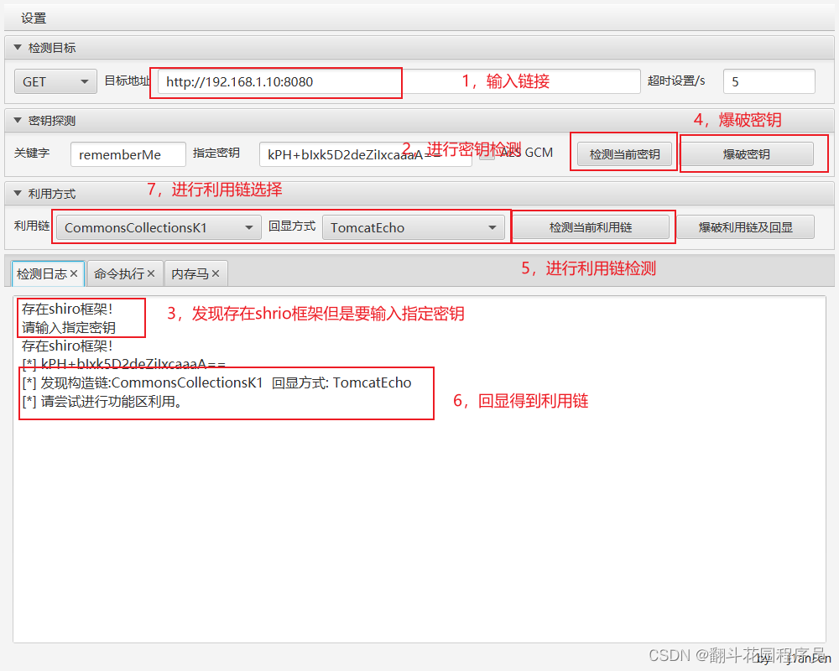Collapse the 密钥探测 section triangle
The width and height of the screenshot is (839, 671).
17,120
